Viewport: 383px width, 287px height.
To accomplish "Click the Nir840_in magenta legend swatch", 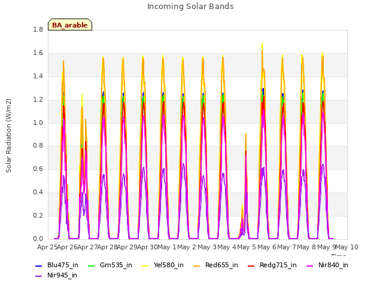I will point(310,265).
